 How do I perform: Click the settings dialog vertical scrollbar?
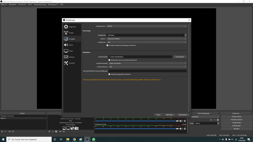189,67
